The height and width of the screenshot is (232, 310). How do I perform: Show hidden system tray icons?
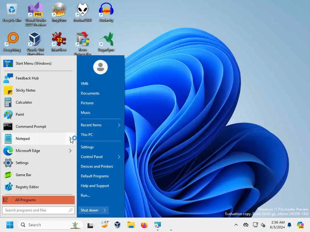[236, 225]
